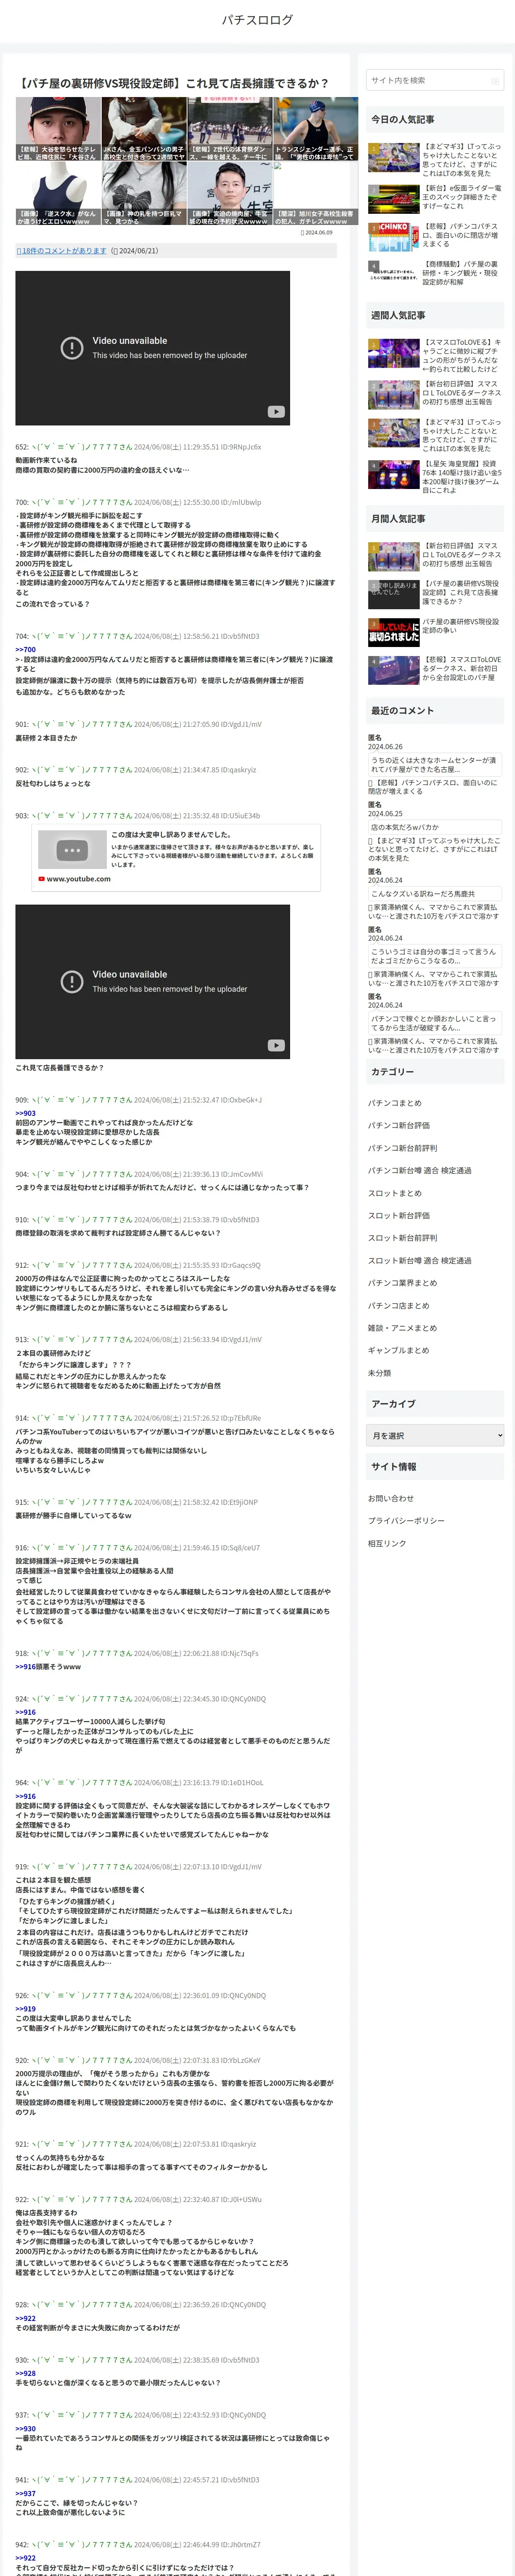
Task: Jump to the >>919 reply anchor
Action: coord(25,2009)
